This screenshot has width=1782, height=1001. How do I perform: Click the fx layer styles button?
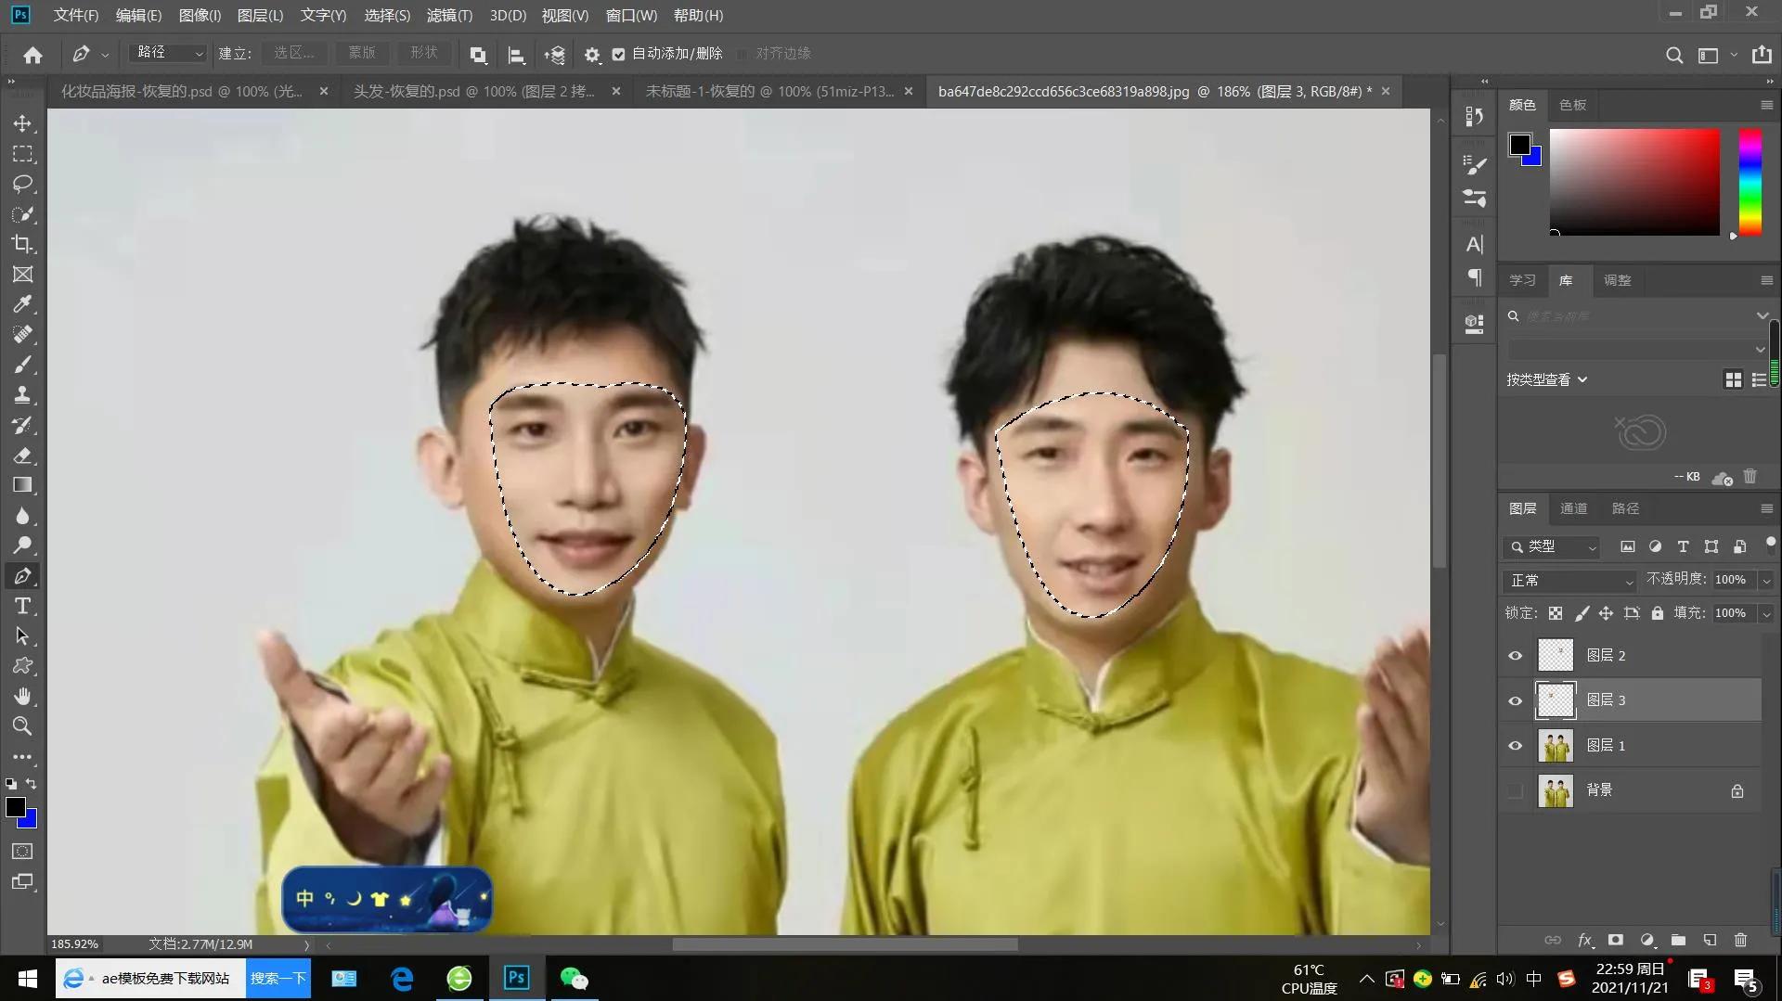1584,940
